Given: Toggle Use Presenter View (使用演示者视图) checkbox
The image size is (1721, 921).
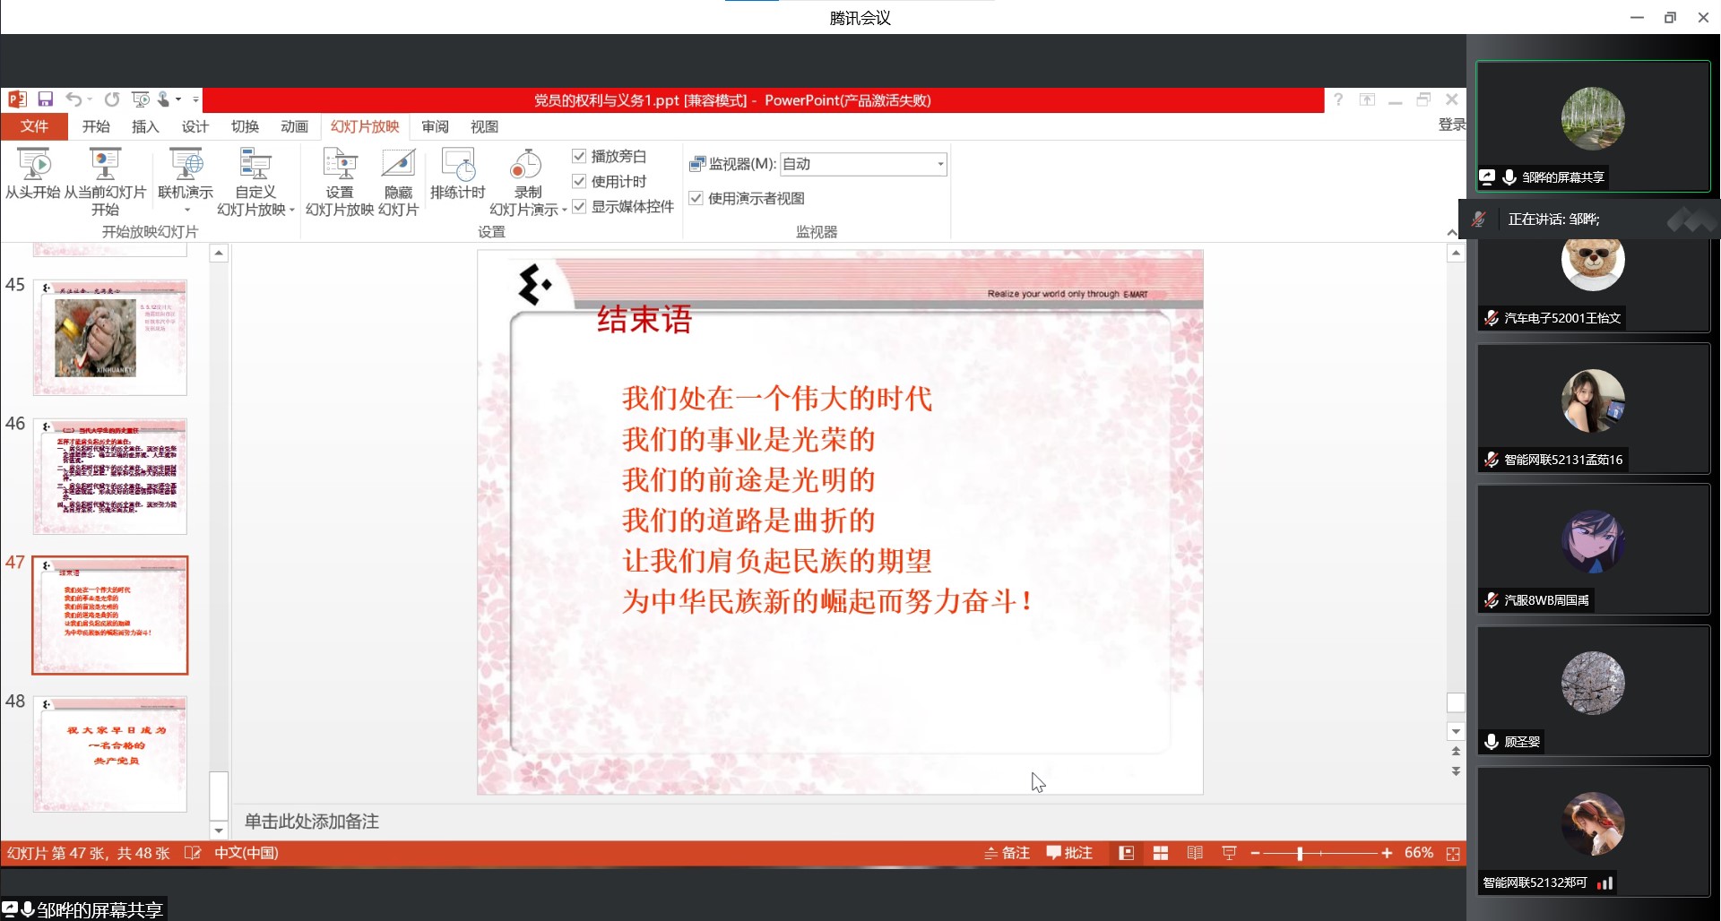Looking at the screenshot, I should click(x=696, y=198).
